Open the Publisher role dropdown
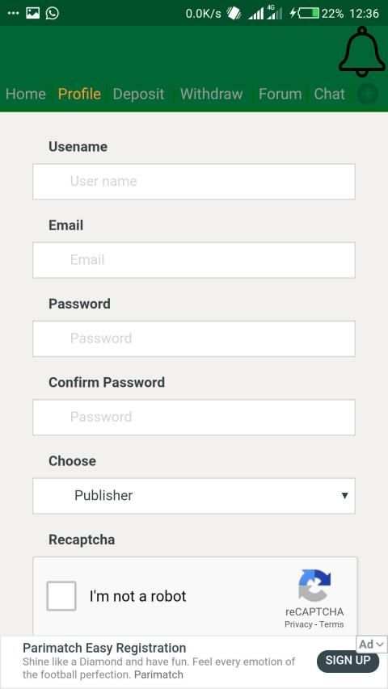388x689 pixels. click(x=194, y=496)
